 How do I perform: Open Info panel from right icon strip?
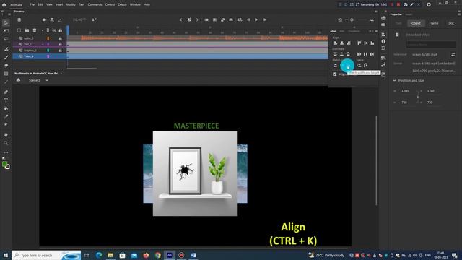coord(383,42)
